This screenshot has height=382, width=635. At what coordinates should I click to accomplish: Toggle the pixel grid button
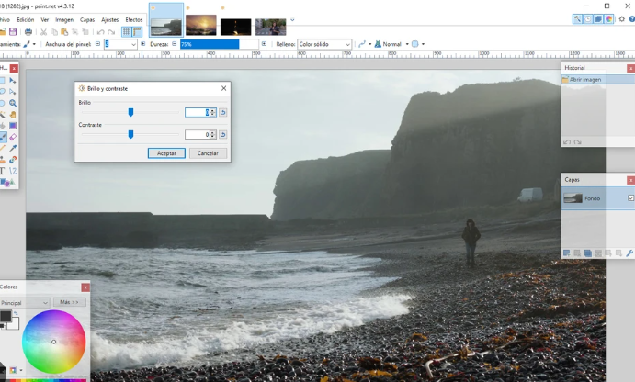pos(126,31)
